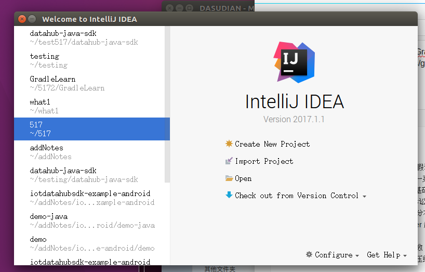The height and width of the screenshot is (272, 425).
Task: Open the addNotes recent project
Action: tap(92, 152)
